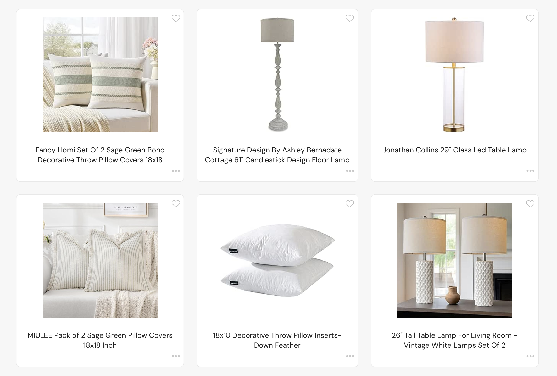The image size is (557, 376).
Task: Open the glass LED table lamp image
Action: click(454, 75)
